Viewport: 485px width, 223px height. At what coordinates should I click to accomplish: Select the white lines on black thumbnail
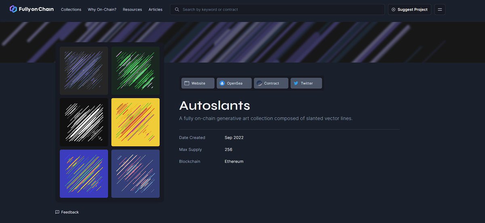click(84, 122)
